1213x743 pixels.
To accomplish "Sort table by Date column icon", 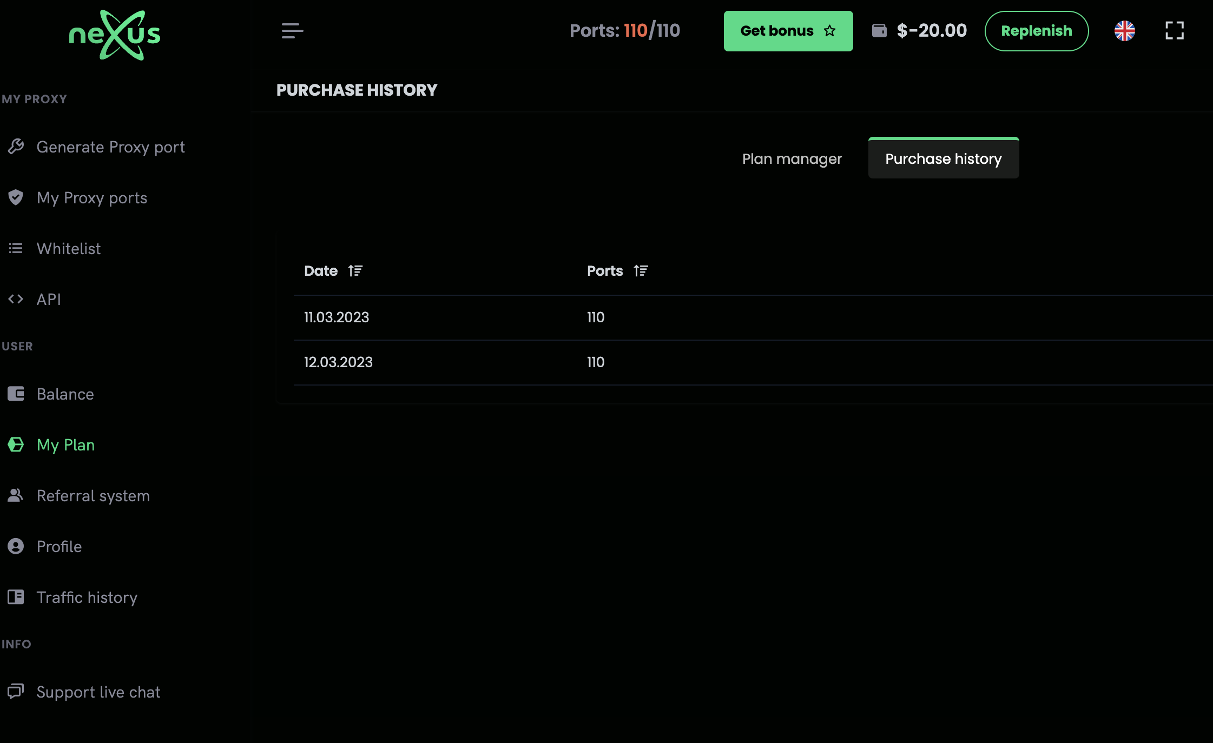I will tap(355, 271).
